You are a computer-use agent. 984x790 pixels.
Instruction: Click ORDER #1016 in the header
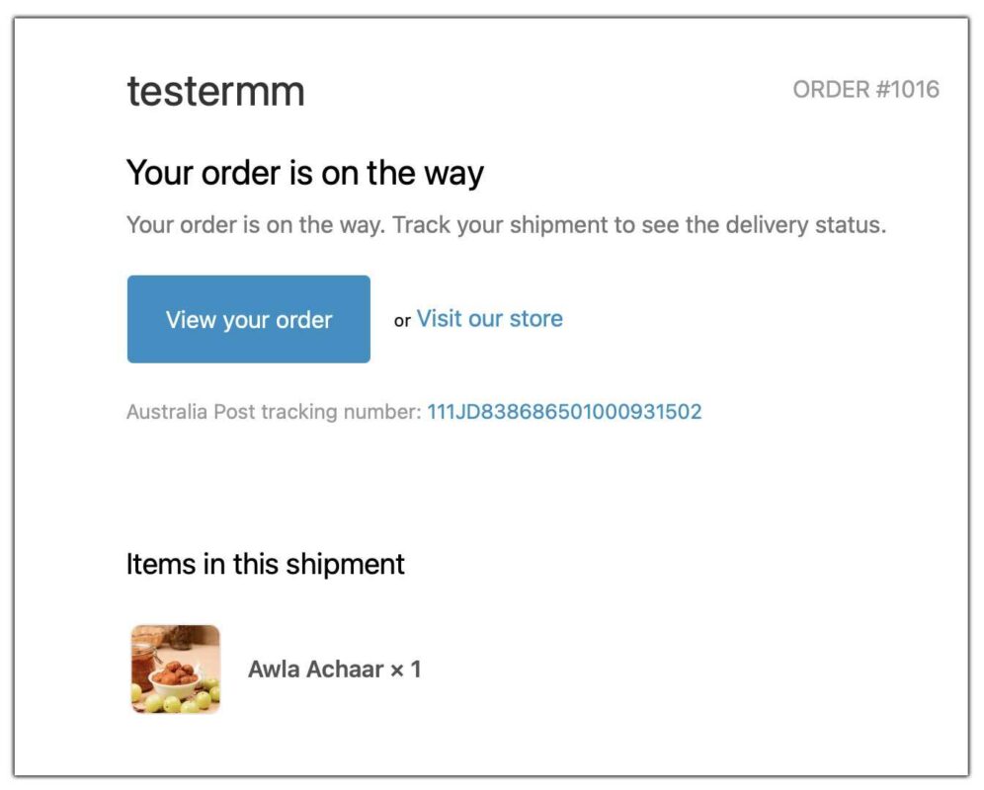(x=866, y=89)
